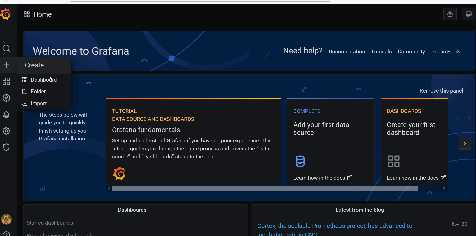Open the Dashboards sidebar icon
The height and width of the screenshot is (236, 476).
pos(6,81)
